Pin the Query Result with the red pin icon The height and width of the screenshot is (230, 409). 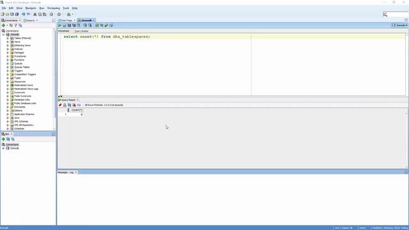[x=60, y=105]
